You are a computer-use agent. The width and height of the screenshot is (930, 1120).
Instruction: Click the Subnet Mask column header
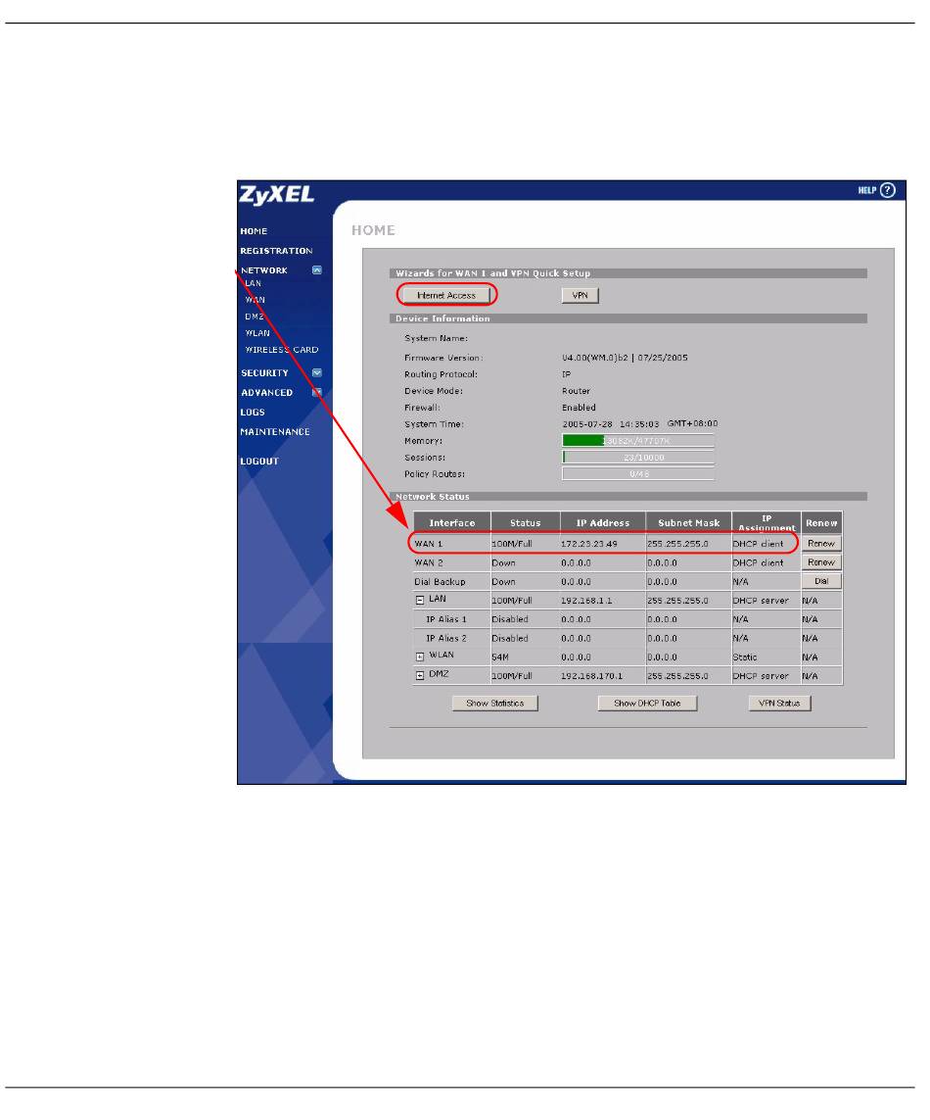[689, 523]
